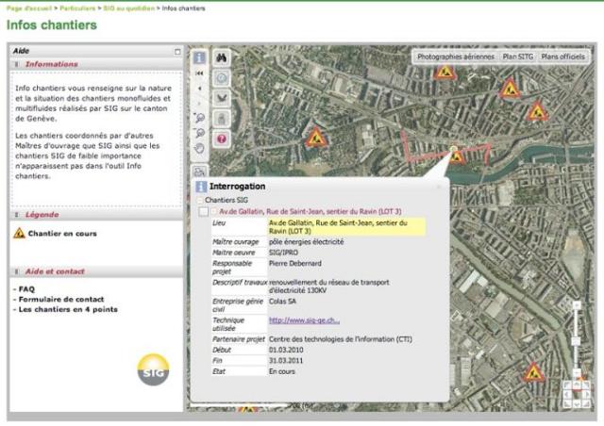Select the info interrogation tool
The height and width of the screenshot is (426, 604).
199,57
